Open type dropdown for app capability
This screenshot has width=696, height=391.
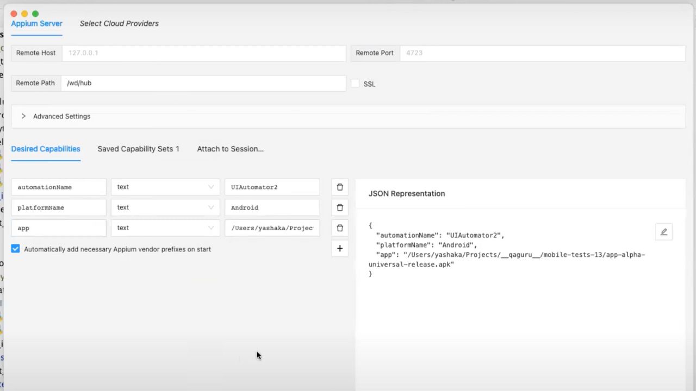[165, 228]
